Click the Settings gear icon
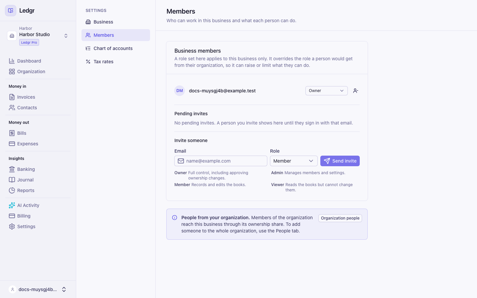 [12, 226]
